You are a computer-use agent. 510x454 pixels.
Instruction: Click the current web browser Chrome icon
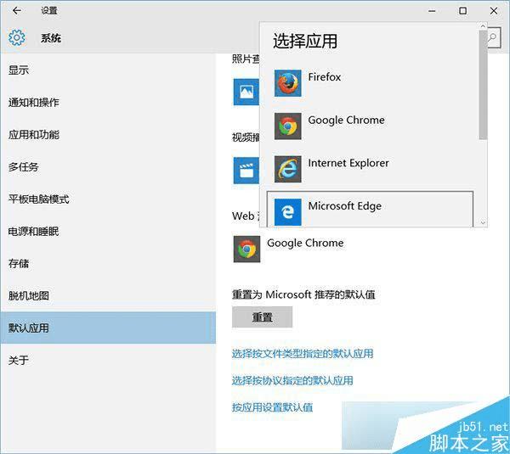pyautogui.click(x=246, y=249)
